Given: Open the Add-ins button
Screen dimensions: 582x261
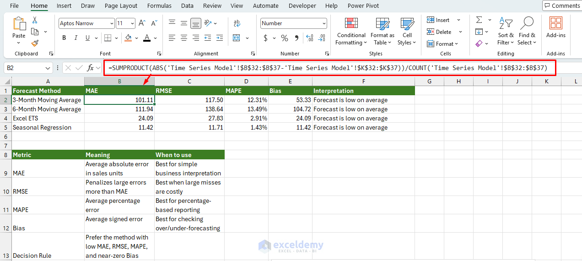Looking at the screenshot, I should coord(556,27).
